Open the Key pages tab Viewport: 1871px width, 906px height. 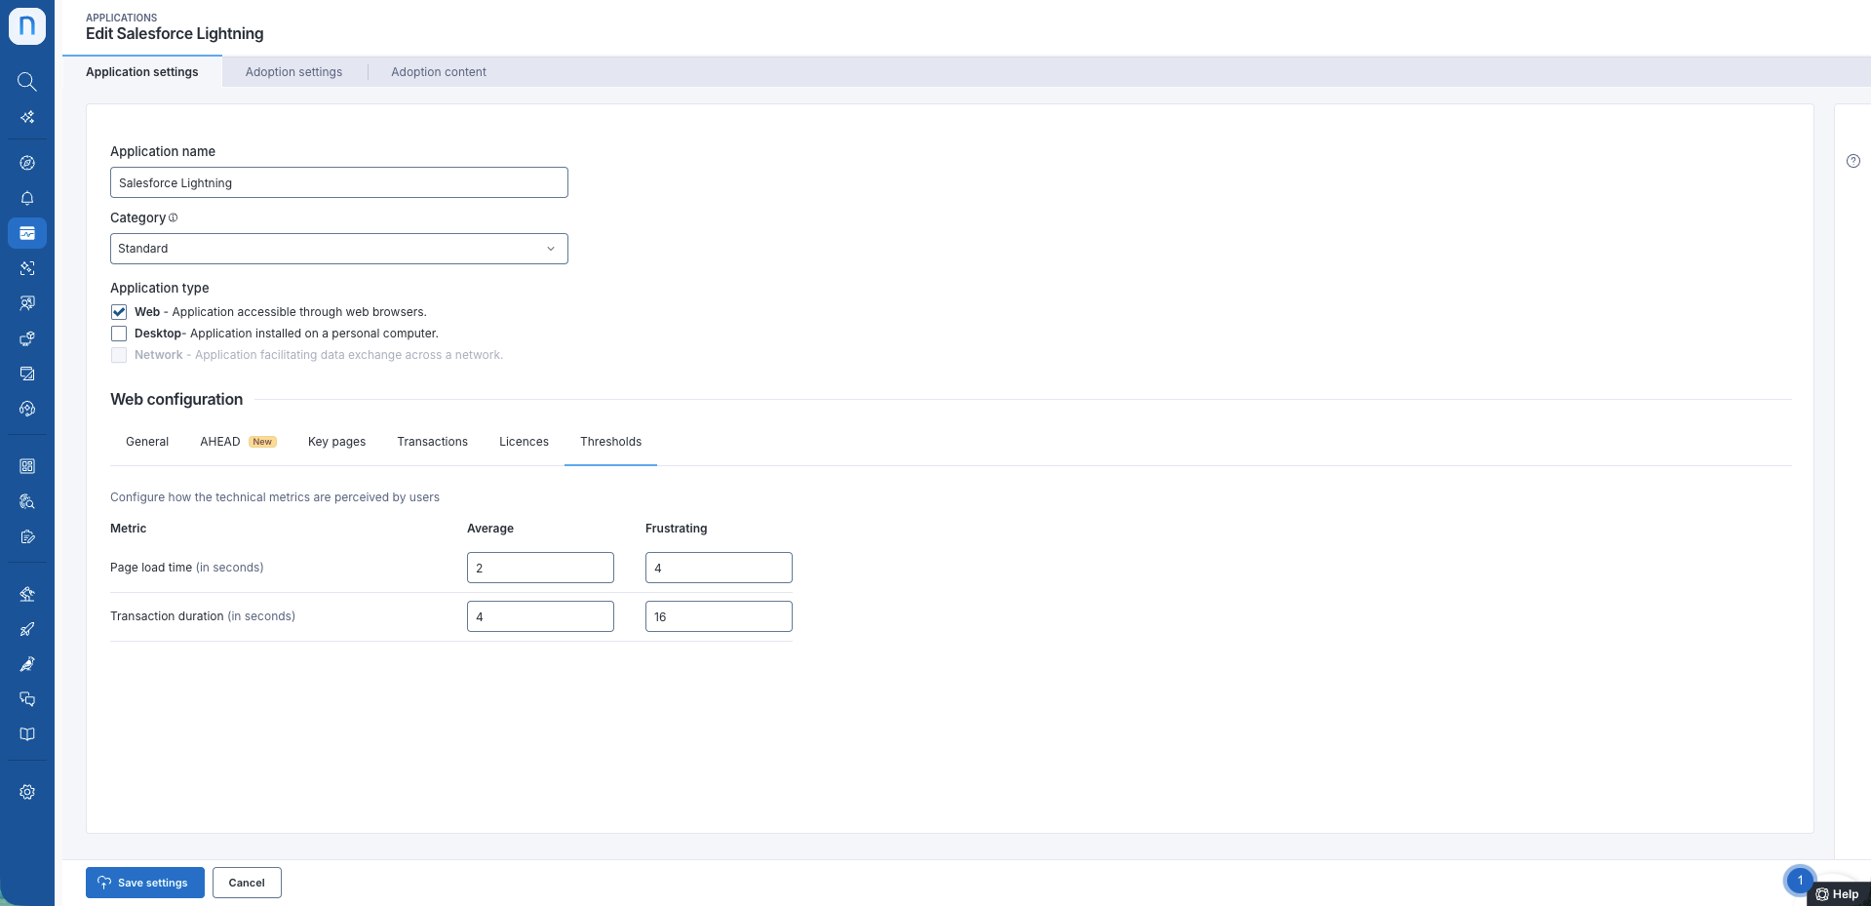[x=336, y=442]
